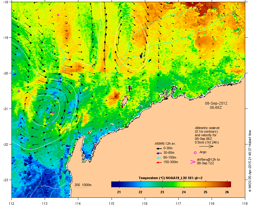Click the Temperature NOAA19_L3U colorbar title
This screenshot has width=254, height=205.
(171, 178)
